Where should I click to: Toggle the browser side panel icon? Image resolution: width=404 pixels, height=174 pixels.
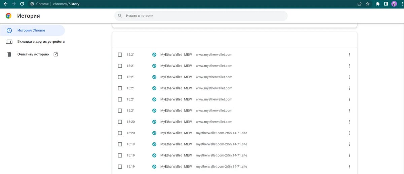(x=386, y=4)
